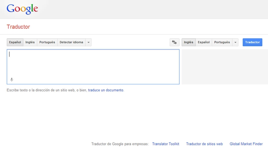Set target language to Español
This screenshot has height=150, width=268.
(204, 42)
